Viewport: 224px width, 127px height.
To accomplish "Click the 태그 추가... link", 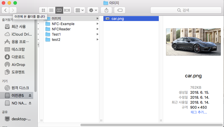I will pyautogui.click(x=199, y=112).
